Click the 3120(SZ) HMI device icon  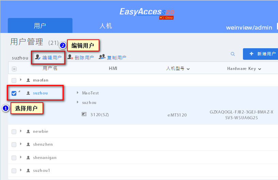click(84, 114)
